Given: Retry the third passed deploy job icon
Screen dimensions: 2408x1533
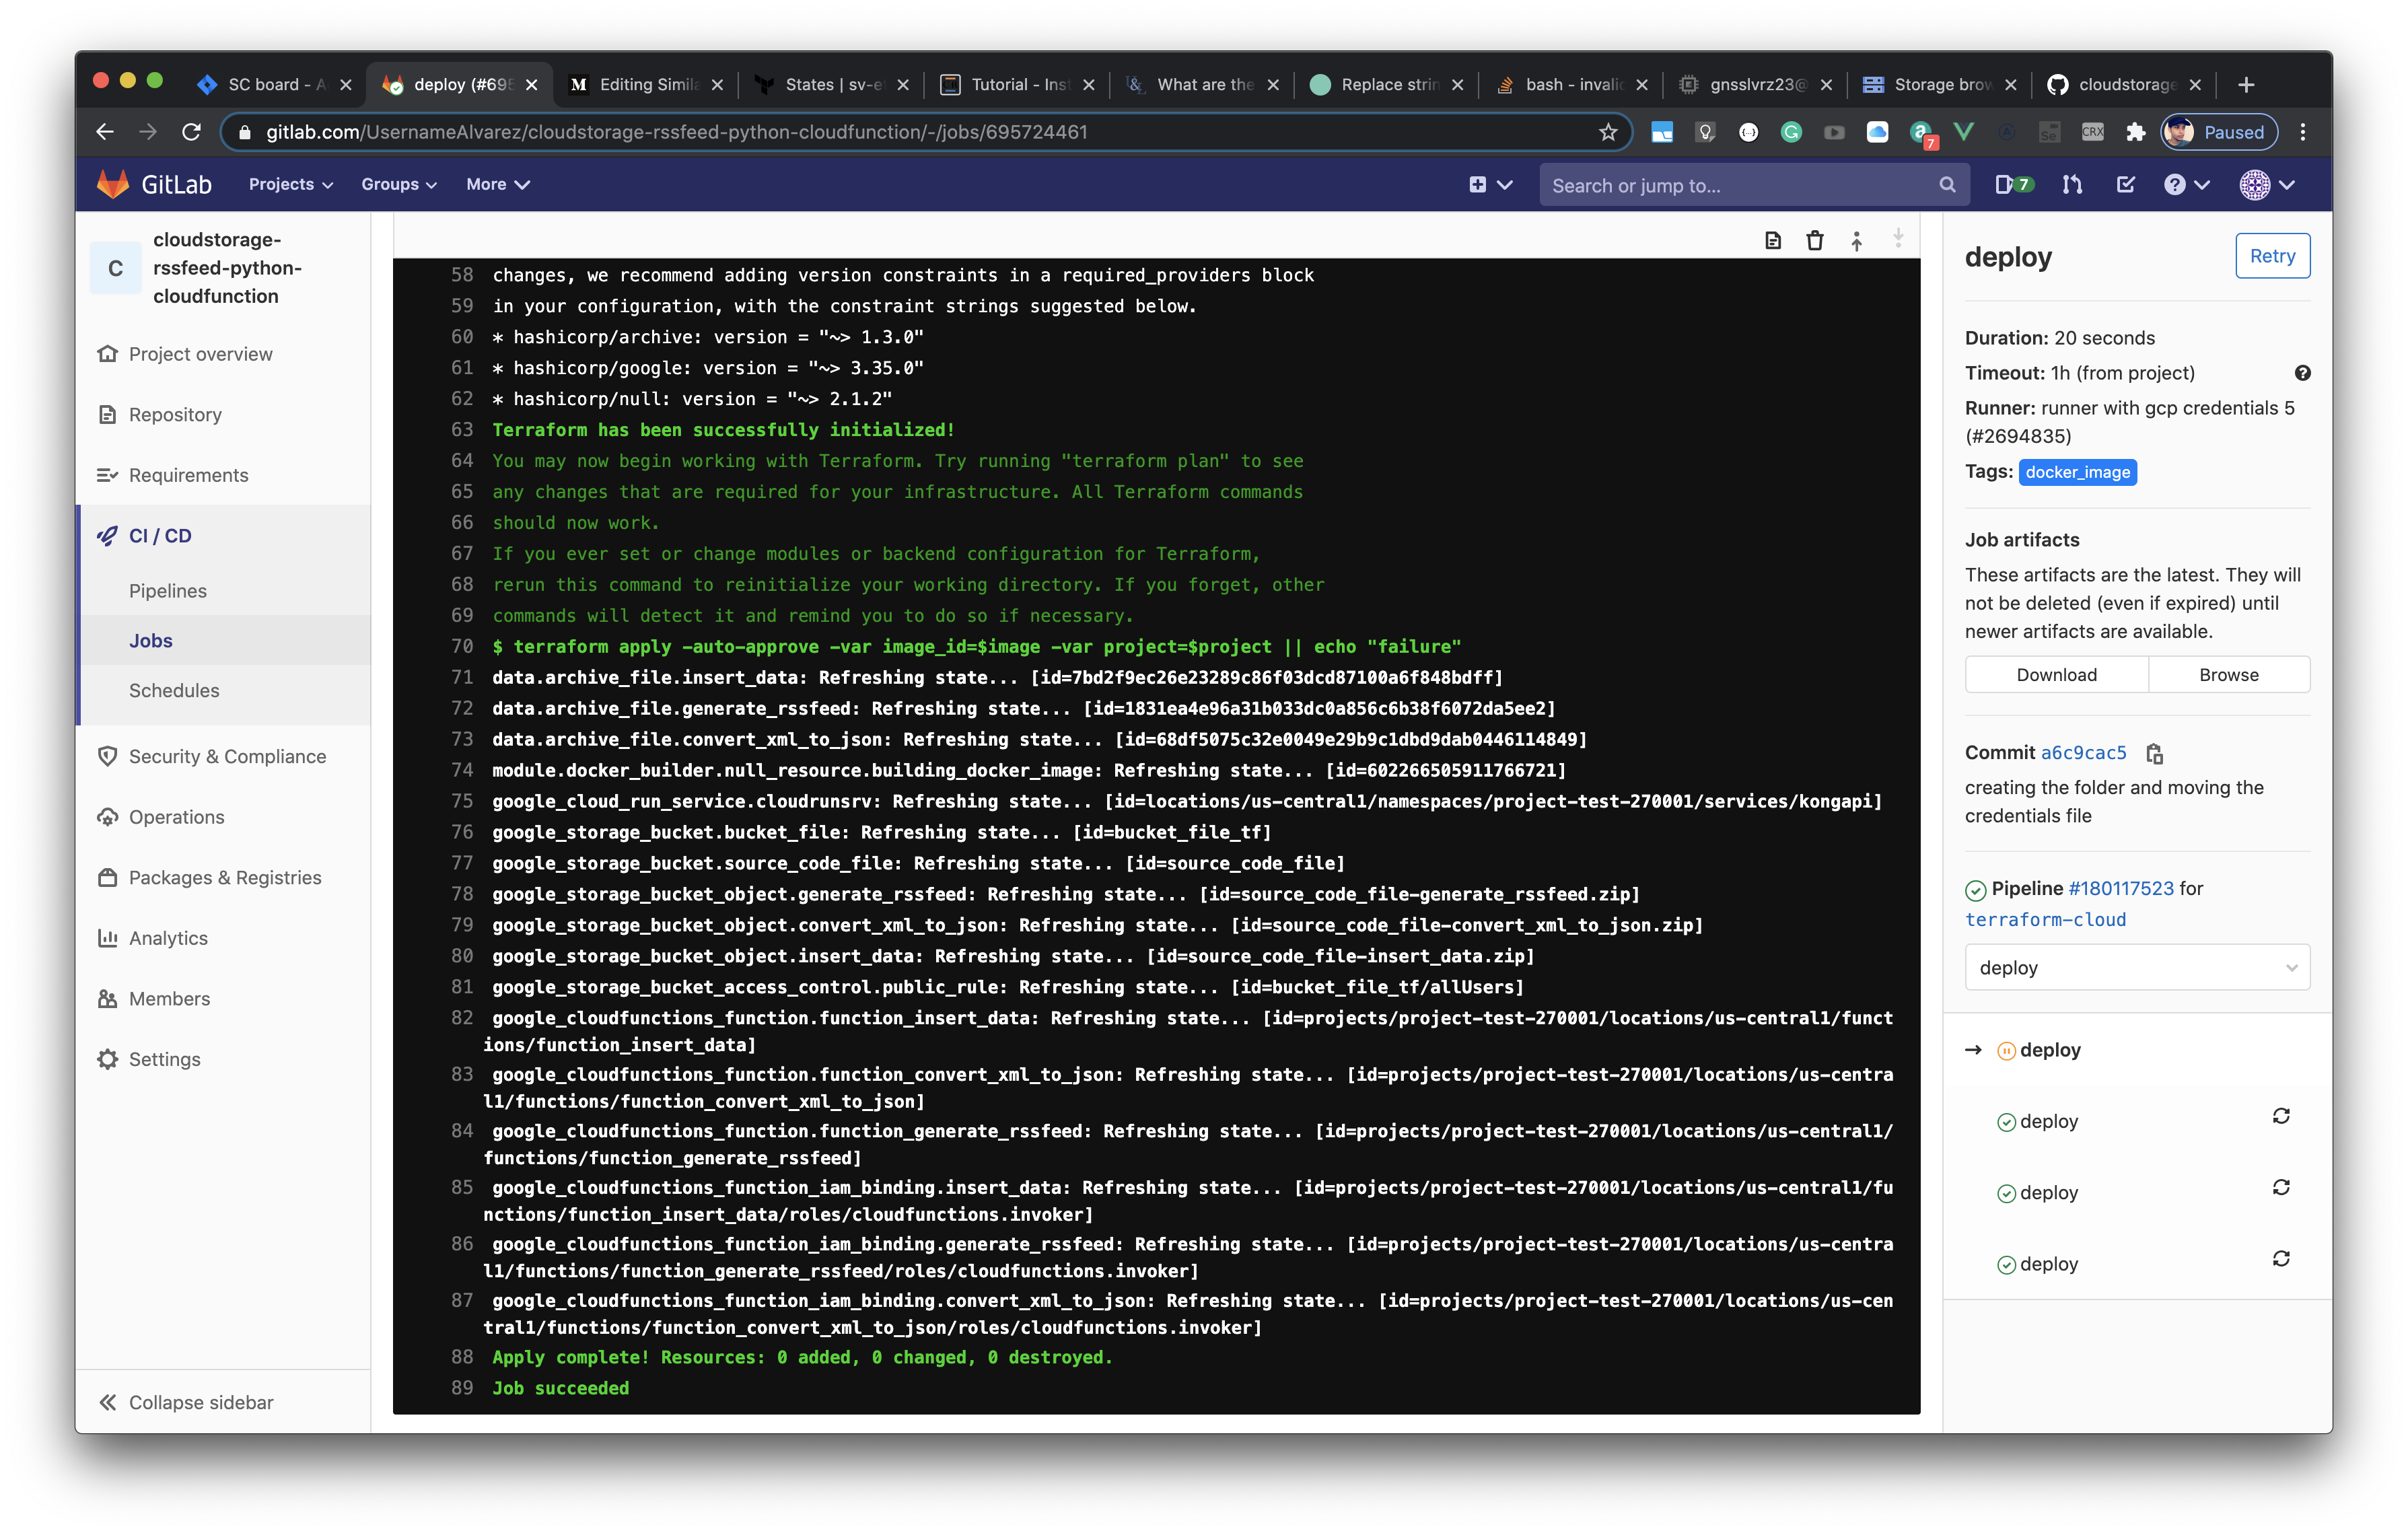Looking at the screenshot, I should point(2280,1258).
